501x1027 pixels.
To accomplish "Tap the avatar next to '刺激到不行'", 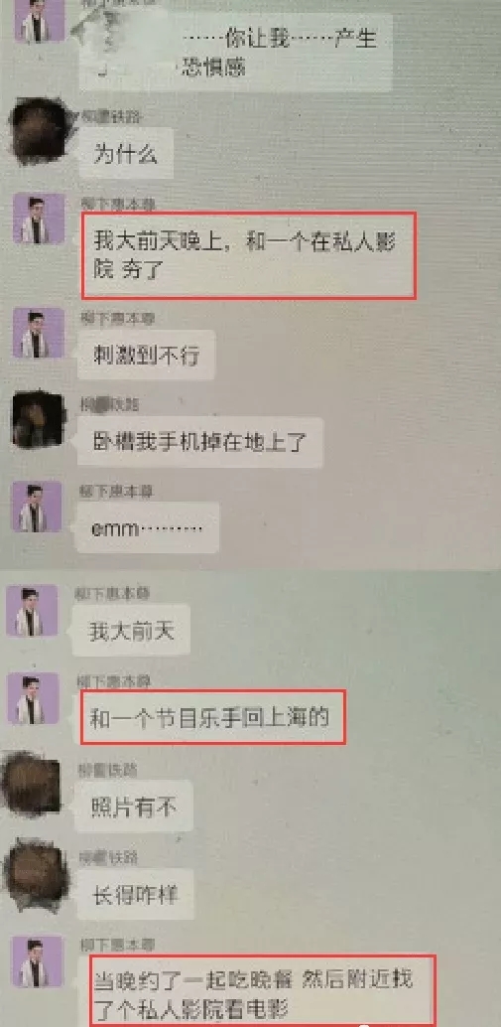I will (40, 333).
